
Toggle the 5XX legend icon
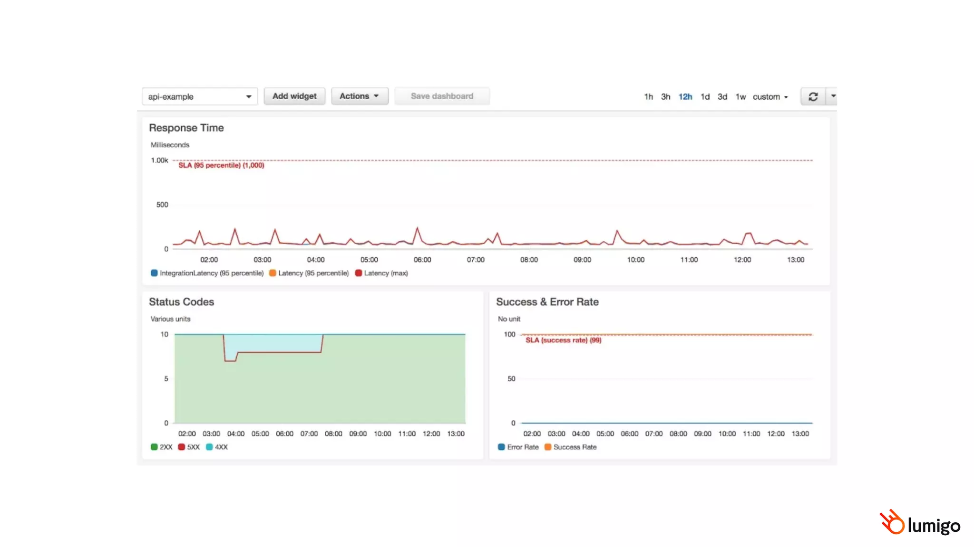(x=181, y=447)
